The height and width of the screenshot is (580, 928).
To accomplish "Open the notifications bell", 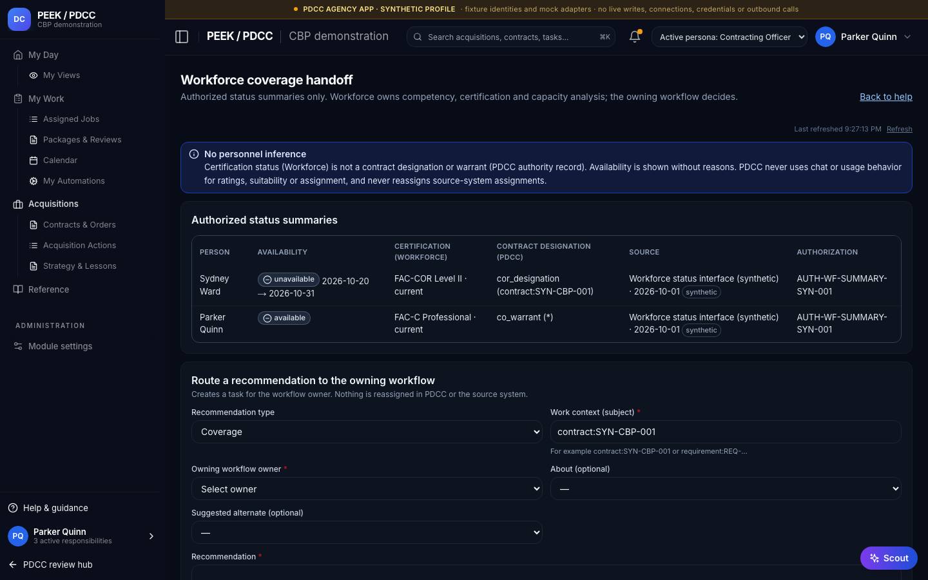I will [635, 37].
